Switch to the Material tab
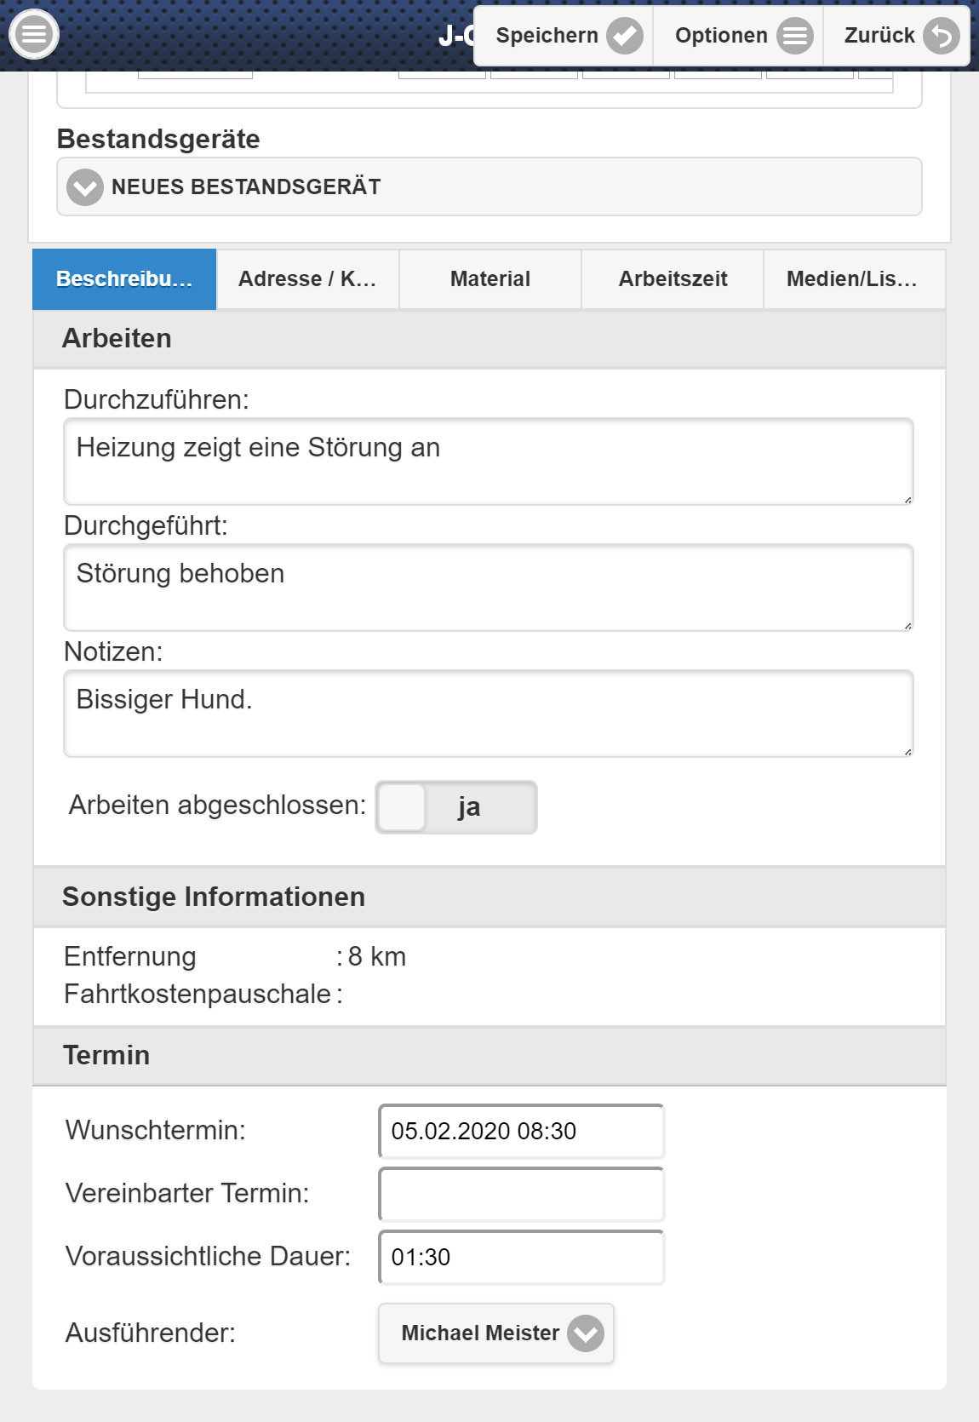The width and height of the screenshot is (979, 1422). [490, 279]
